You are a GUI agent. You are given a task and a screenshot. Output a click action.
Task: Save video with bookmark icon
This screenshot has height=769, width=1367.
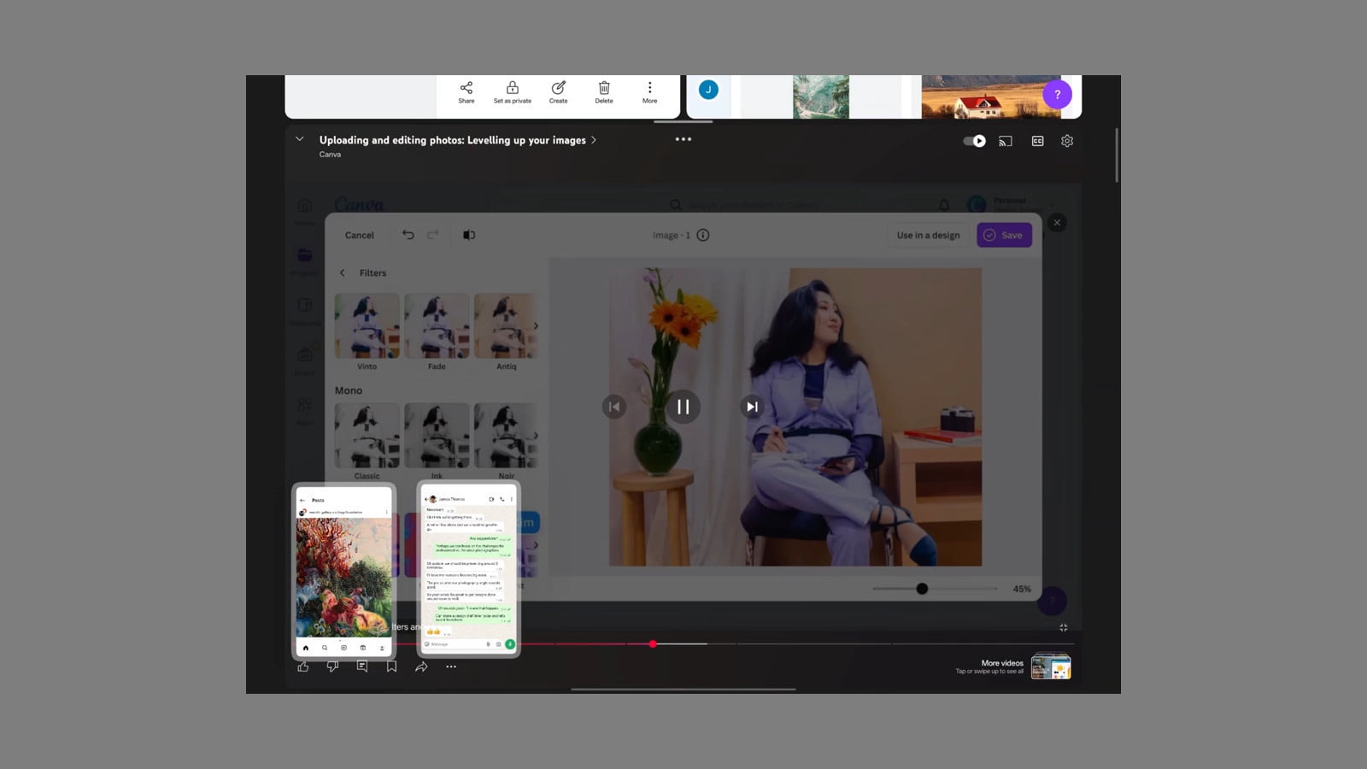click(x=391, y=666)
